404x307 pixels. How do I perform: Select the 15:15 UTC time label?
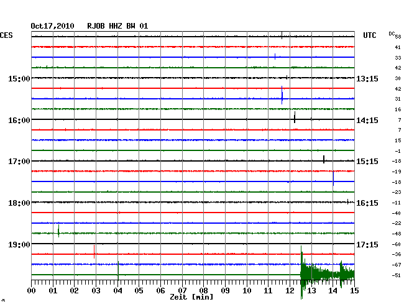click(367, 162)
